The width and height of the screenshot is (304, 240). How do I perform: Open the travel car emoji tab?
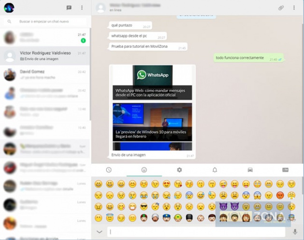(250, 170)
